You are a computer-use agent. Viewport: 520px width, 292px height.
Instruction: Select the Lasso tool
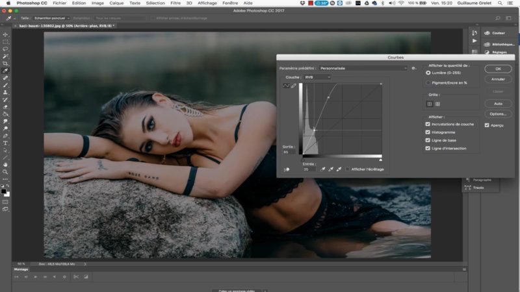click(5, 49)
